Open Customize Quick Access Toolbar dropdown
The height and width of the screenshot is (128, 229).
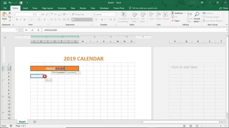[x=27, y=3]
